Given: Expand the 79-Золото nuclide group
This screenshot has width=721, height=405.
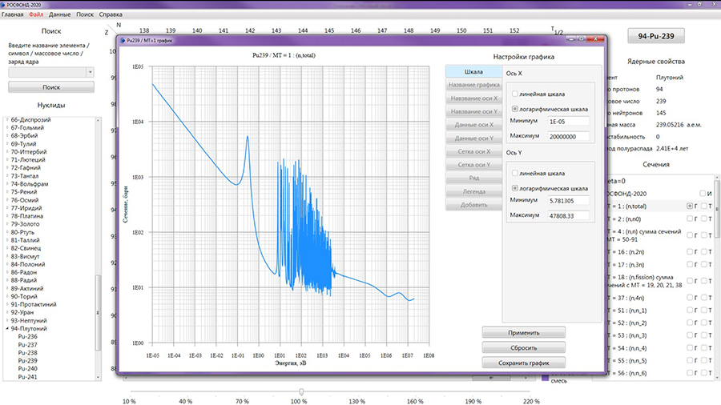Looking at the screenshot, I should coord(7,224).
